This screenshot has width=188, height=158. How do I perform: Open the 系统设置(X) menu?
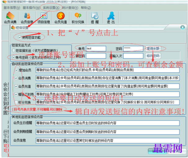tap(51, 8)
